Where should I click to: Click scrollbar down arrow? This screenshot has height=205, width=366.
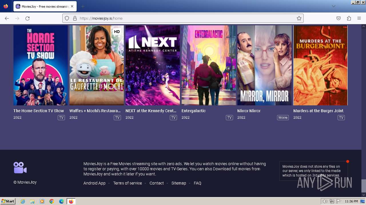coord(363,195)
